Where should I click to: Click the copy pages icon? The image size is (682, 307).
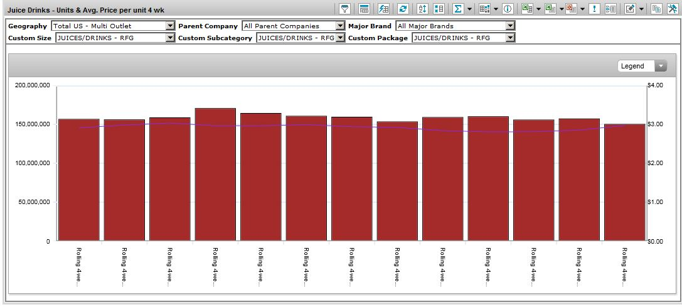click(x=656, y=9)
